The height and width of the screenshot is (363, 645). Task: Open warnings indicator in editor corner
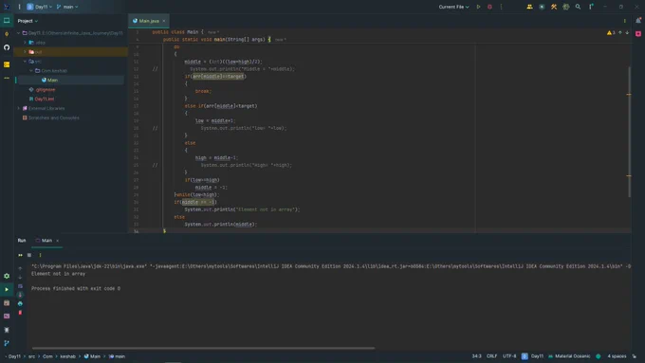click(x=611, y=32)
